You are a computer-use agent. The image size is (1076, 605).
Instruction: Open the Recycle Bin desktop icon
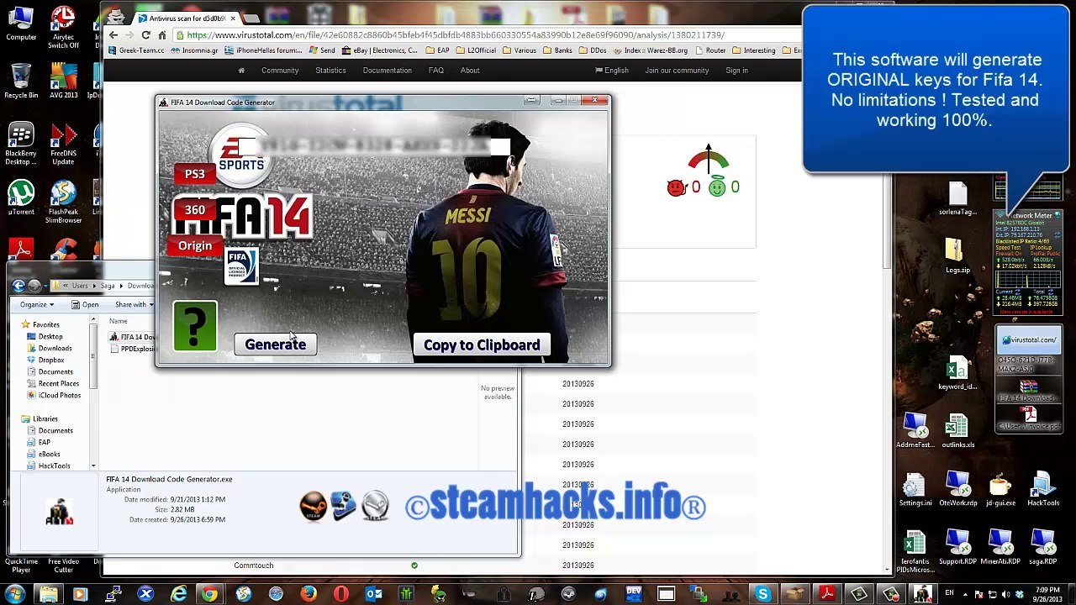(21, 82)
